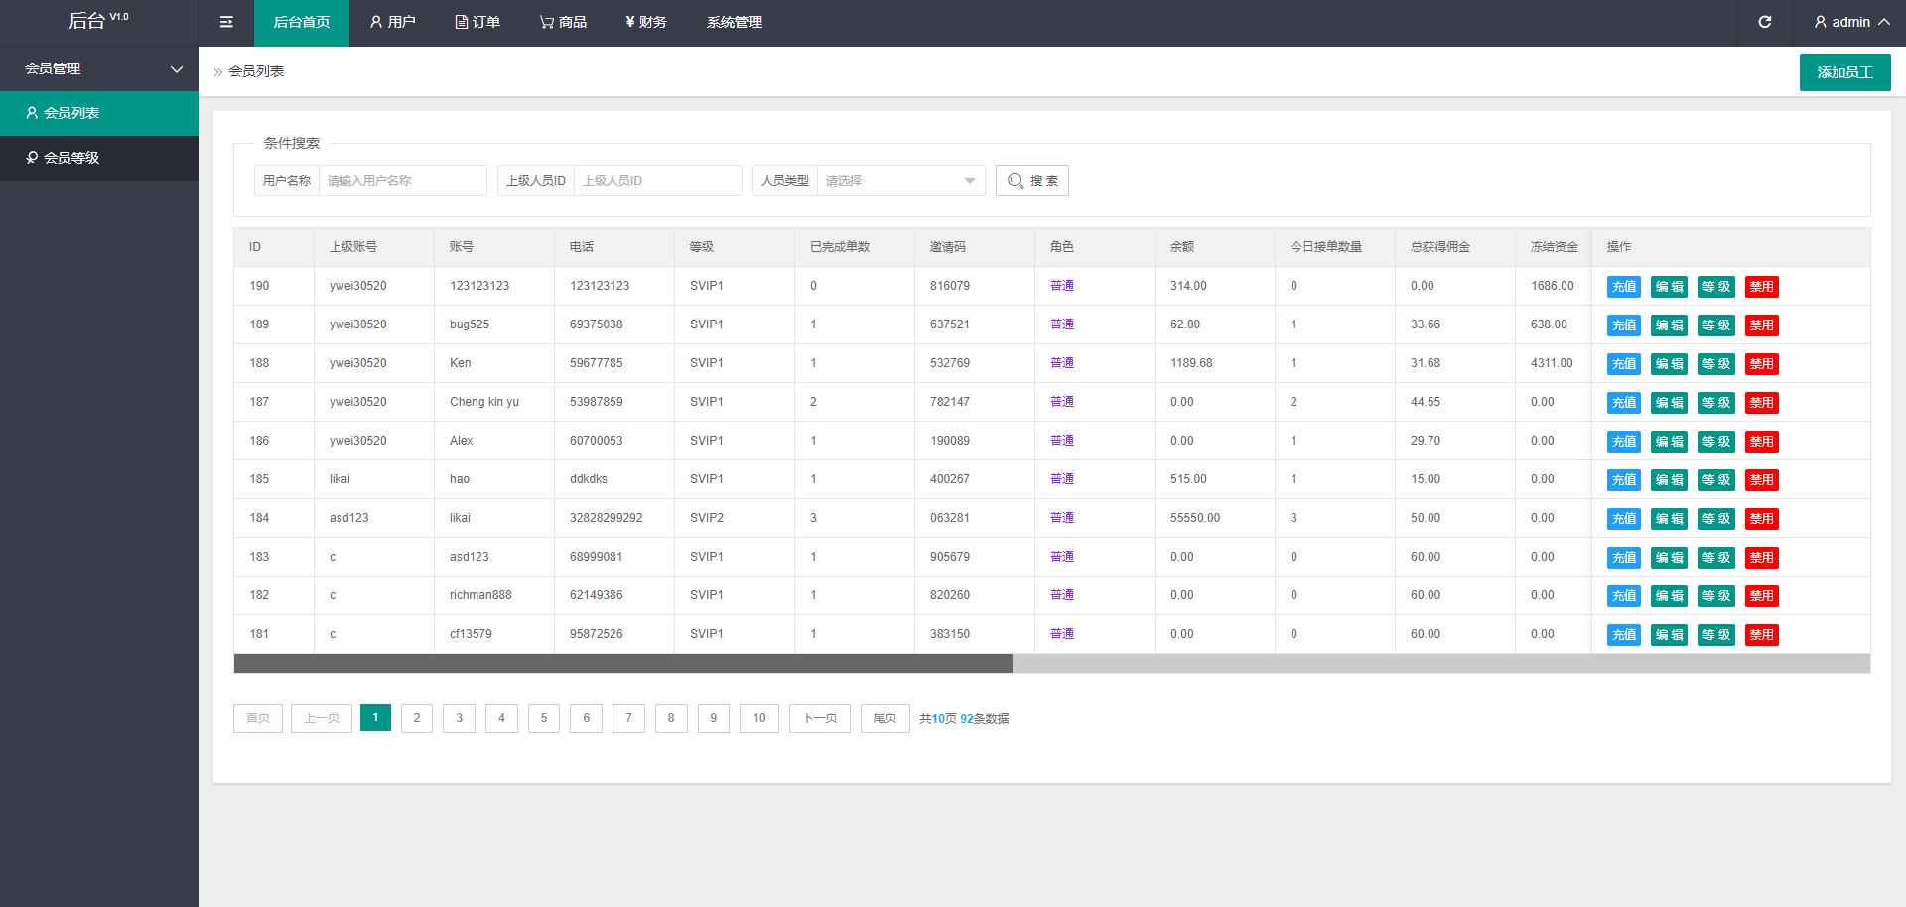This screenshot has height=907, width=1906.
Task: Open the 用户 menu with person icon
Action: (x=392, y=22)
